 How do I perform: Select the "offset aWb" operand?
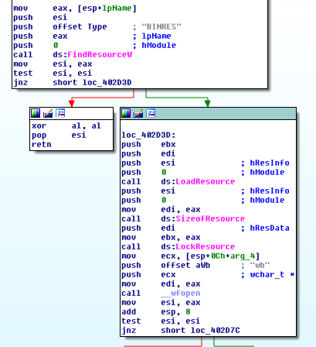(185, 265)
